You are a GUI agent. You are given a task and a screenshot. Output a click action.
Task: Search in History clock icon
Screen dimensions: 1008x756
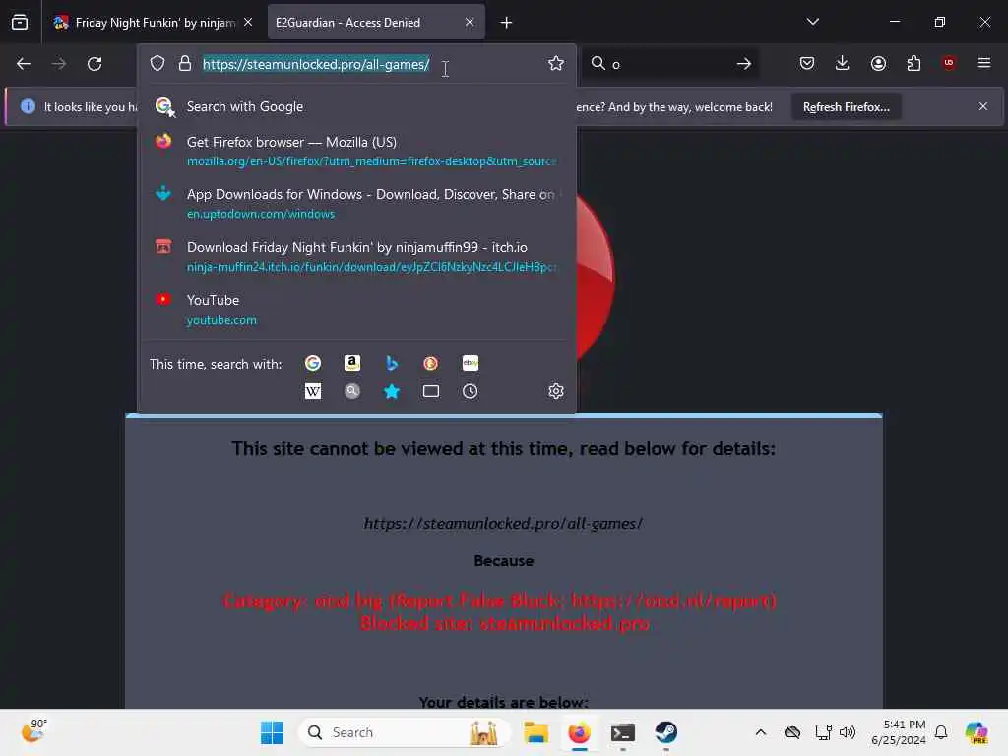470,391
